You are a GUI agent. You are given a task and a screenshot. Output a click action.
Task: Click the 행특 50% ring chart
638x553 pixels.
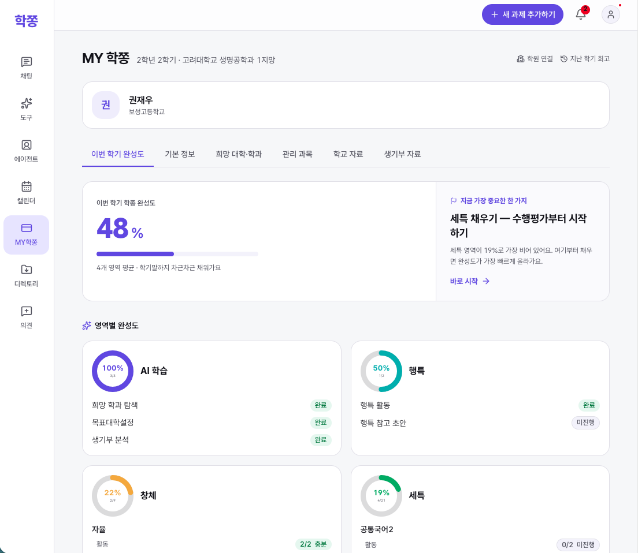pyautogui.click(x=381, y=371)
